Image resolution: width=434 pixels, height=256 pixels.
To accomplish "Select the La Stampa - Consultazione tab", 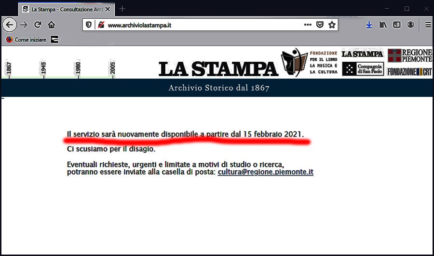I will pyautogui.click(x=67, y=10).
